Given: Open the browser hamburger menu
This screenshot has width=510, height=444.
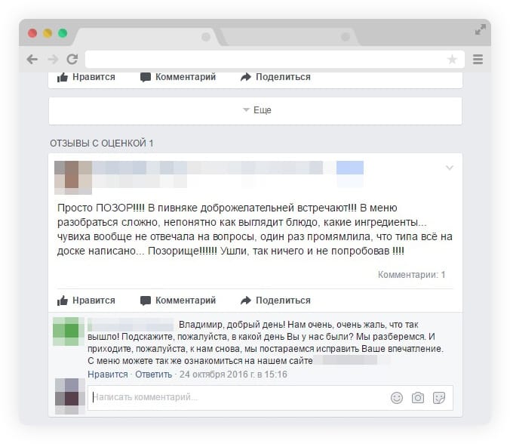Looking at the screenshot, I should [478, 59].
